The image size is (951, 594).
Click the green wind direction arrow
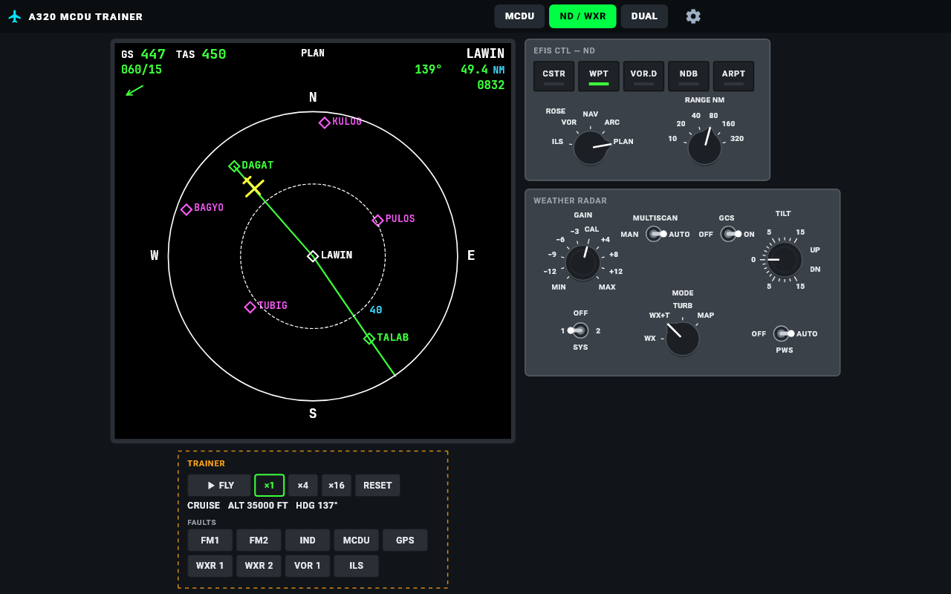click(x=134, y=91)
